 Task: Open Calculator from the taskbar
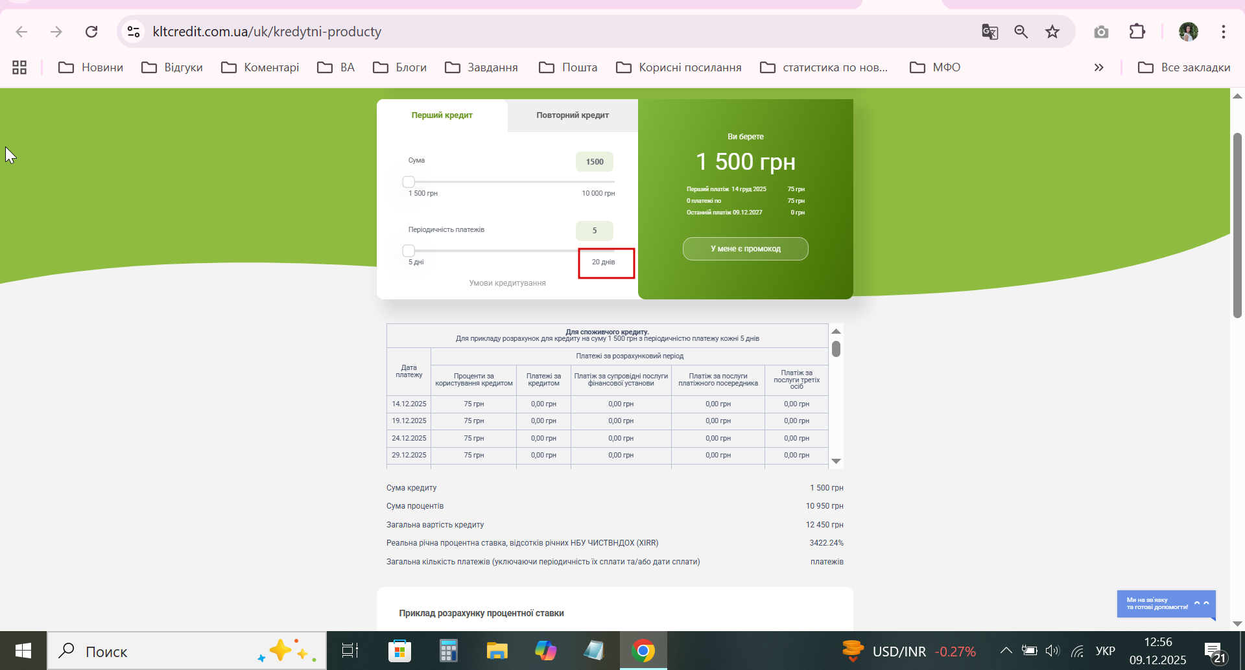coord(448,651)
